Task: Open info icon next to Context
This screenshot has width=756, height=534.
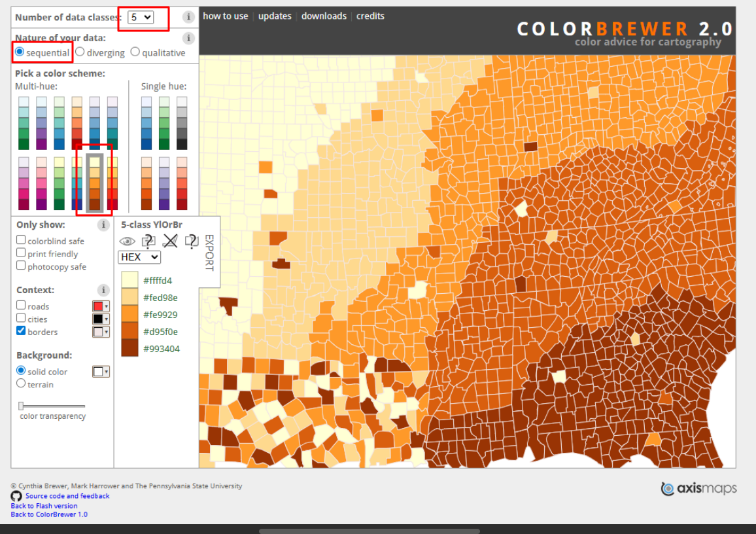Action: (103, 290)
